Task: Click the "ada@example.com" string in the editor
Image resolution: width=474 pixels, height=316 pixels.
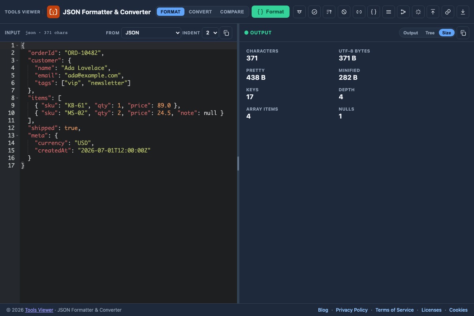Action: tap(93, 75)
